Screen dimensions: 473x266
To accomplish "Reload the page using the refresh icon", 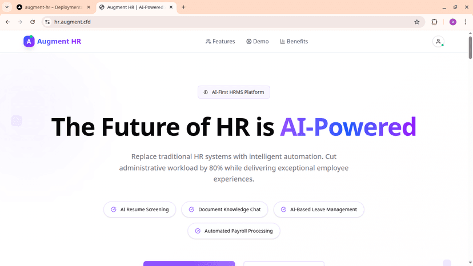I will click(33, 22).
